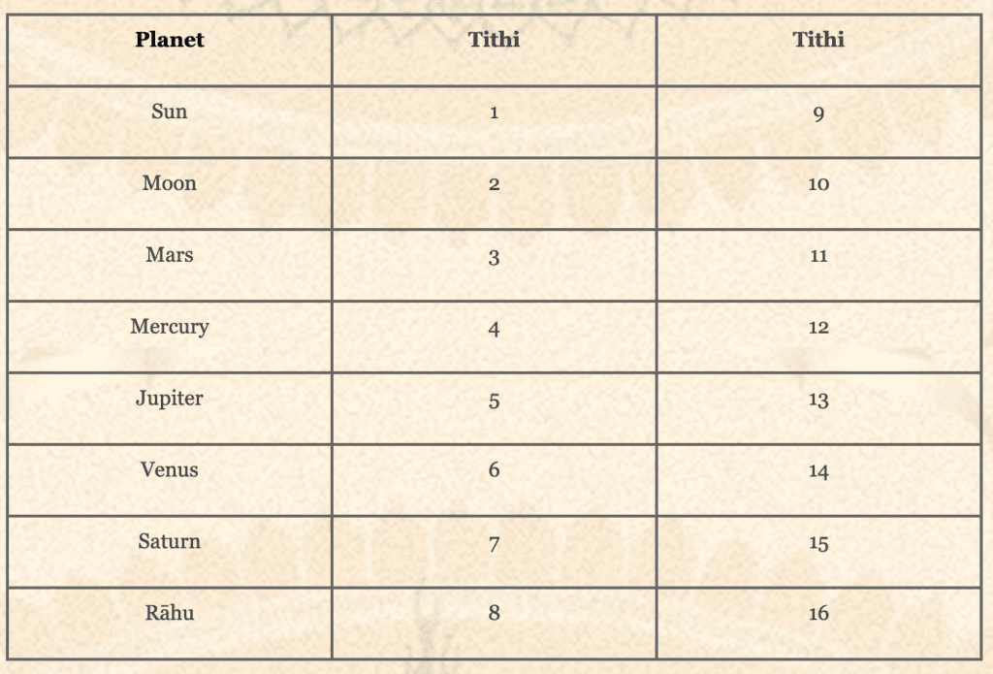The image size is (993, 674).
Task: Select tithi number 8 beside Rāhu
Action: 495,614
